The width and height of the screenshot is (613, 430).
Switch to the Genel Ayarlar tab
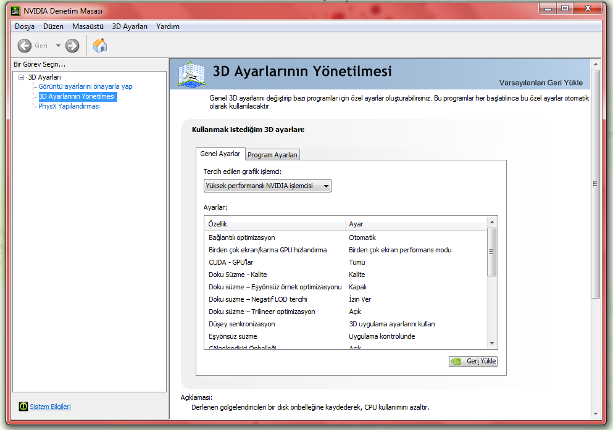pyautogui.click(x=220, y=154)
